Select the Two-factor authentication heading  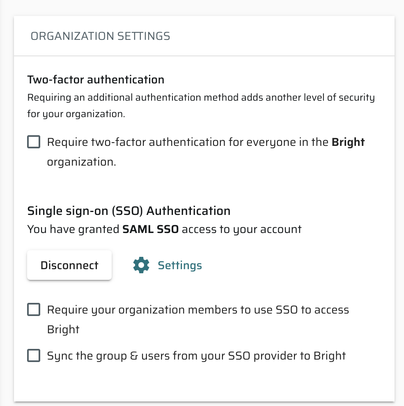point(96,79)
